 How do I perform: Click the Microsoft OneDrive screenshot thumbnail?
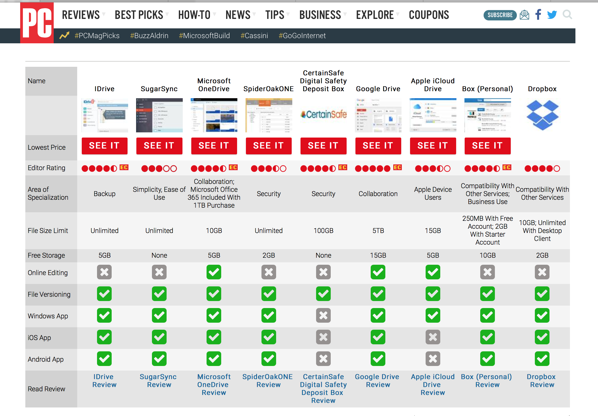pyautogui.click(x=214, y=115)
